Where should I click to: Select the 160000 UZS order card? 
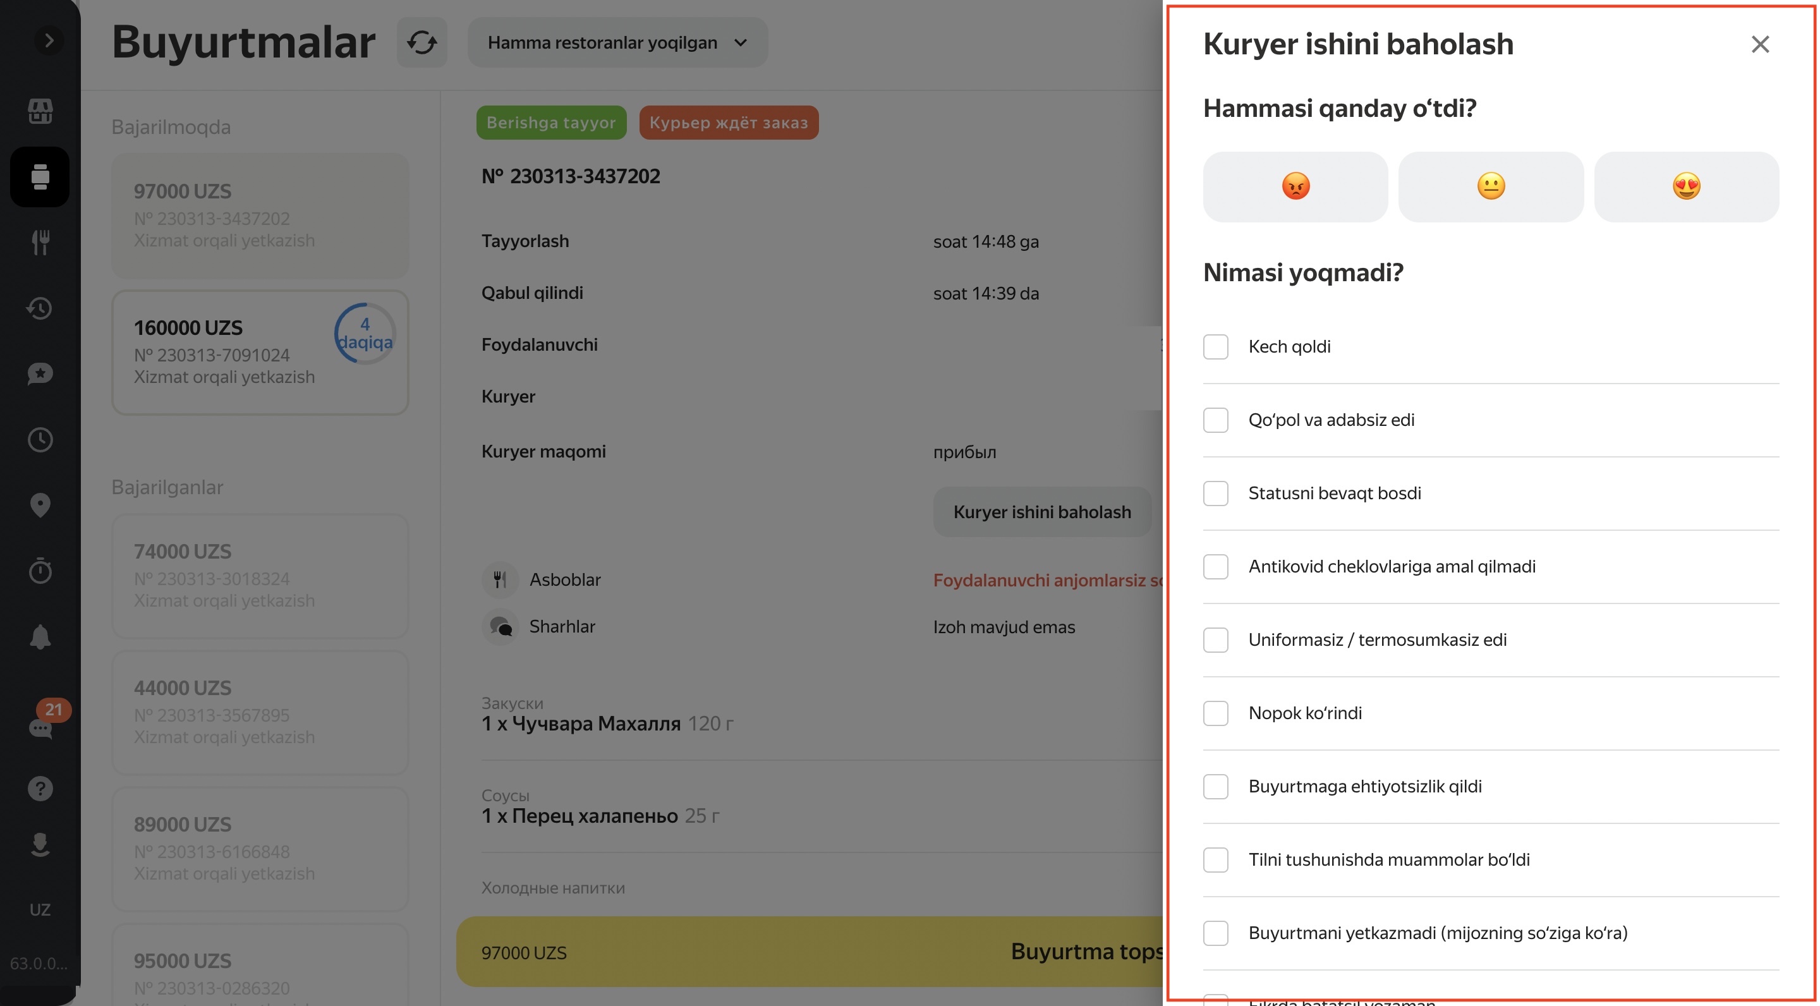click(260, 352)
